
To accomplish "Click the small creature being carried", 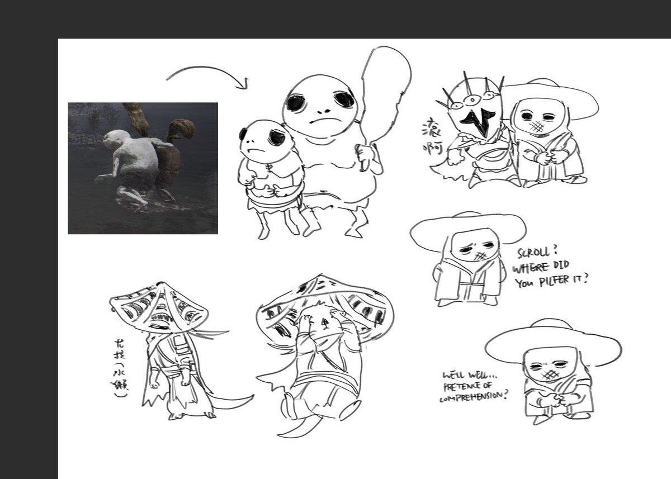I will coord(271,179).
